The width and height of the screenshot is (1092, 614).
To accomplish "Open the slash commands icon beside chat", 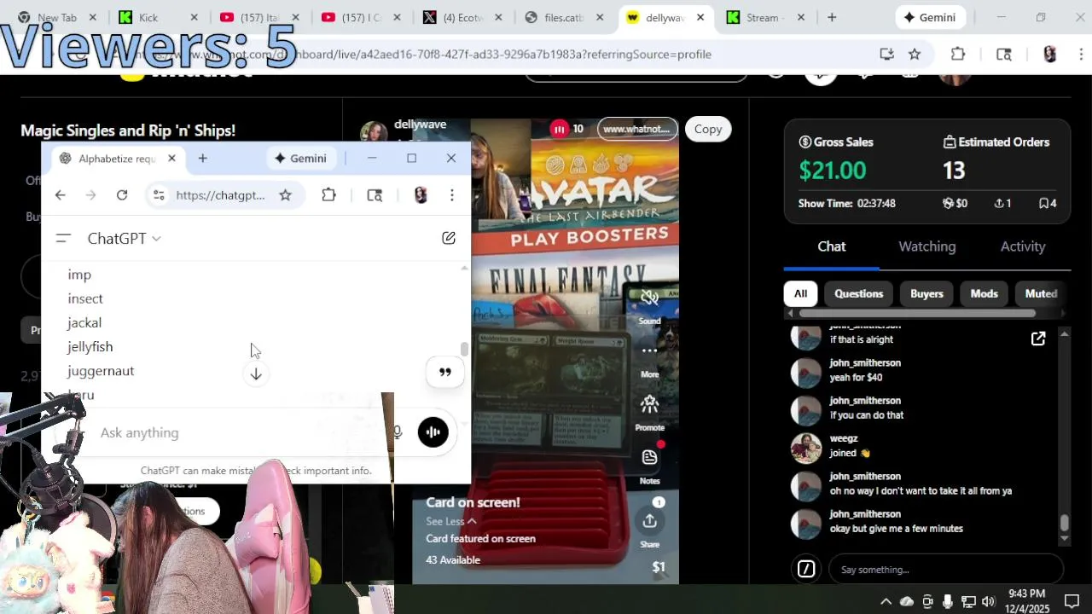I will tap(806, 569).
